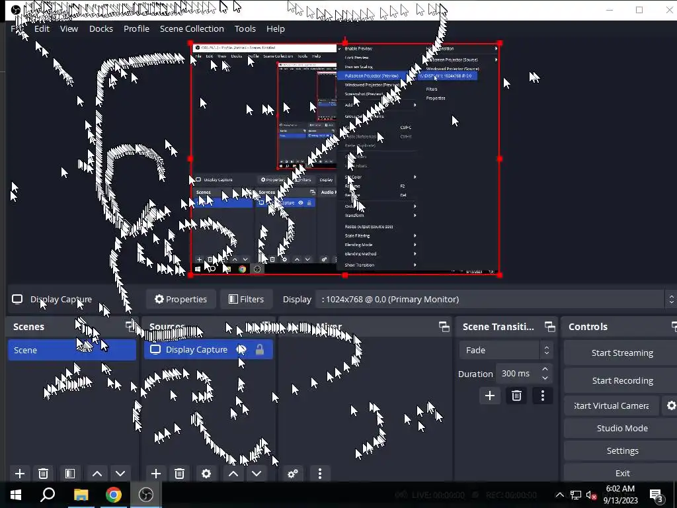677x508 pixels.
Task: Remove selected source with trash icon
Action: (x=180, y=474)
